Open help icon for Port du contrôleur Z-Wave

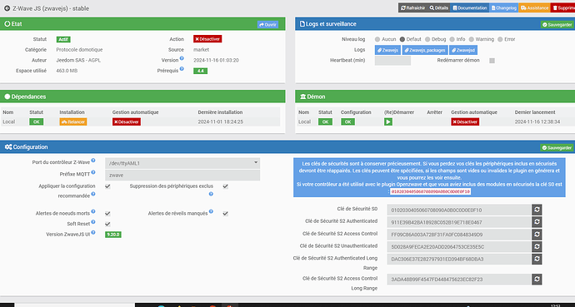(93, 161)
